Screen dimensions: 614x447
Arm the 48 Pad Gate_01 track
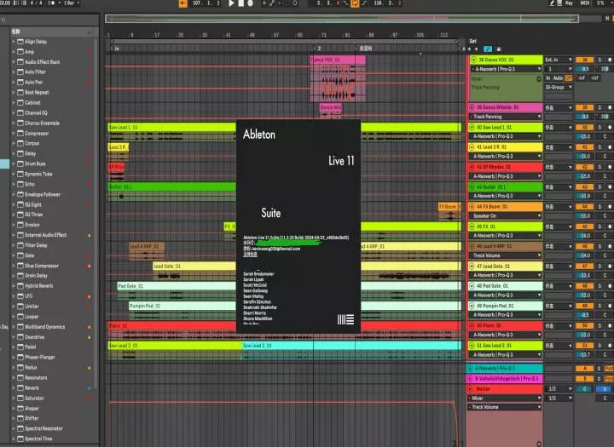609,286
